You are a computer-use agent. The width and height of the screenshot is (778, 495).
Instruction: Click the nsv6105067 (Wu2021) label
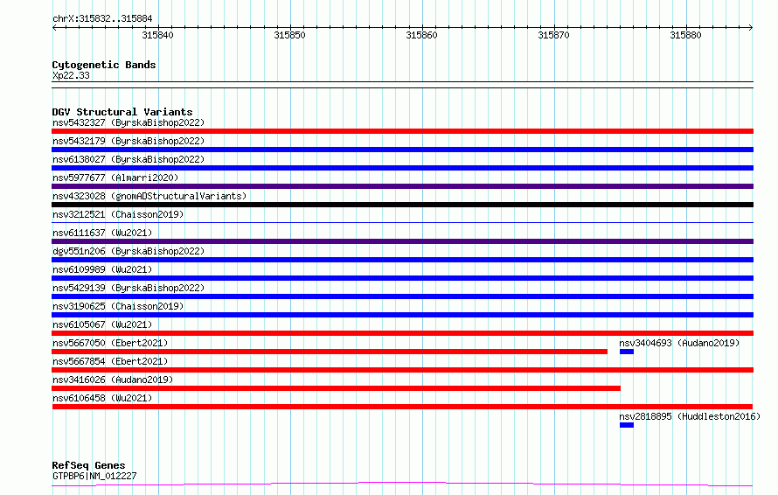(102, 324)
